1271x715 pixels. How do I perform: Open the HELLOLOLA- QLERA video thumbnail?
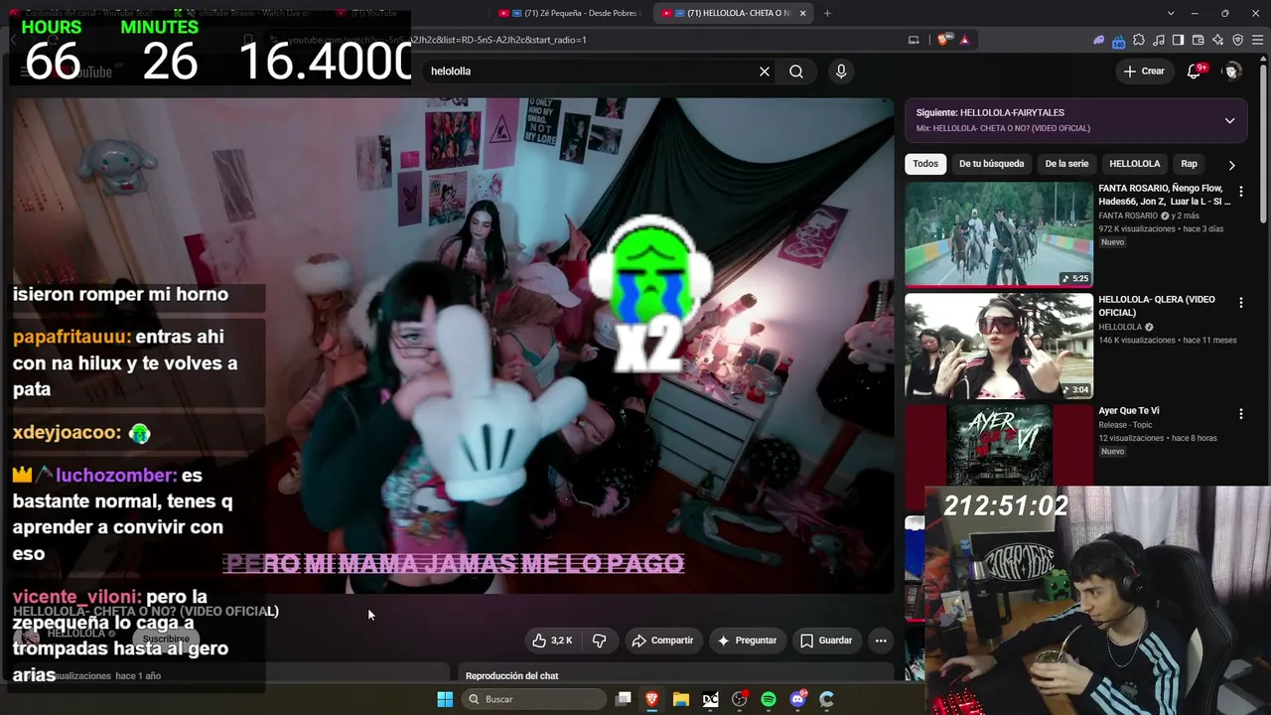[x=999, y=346]
